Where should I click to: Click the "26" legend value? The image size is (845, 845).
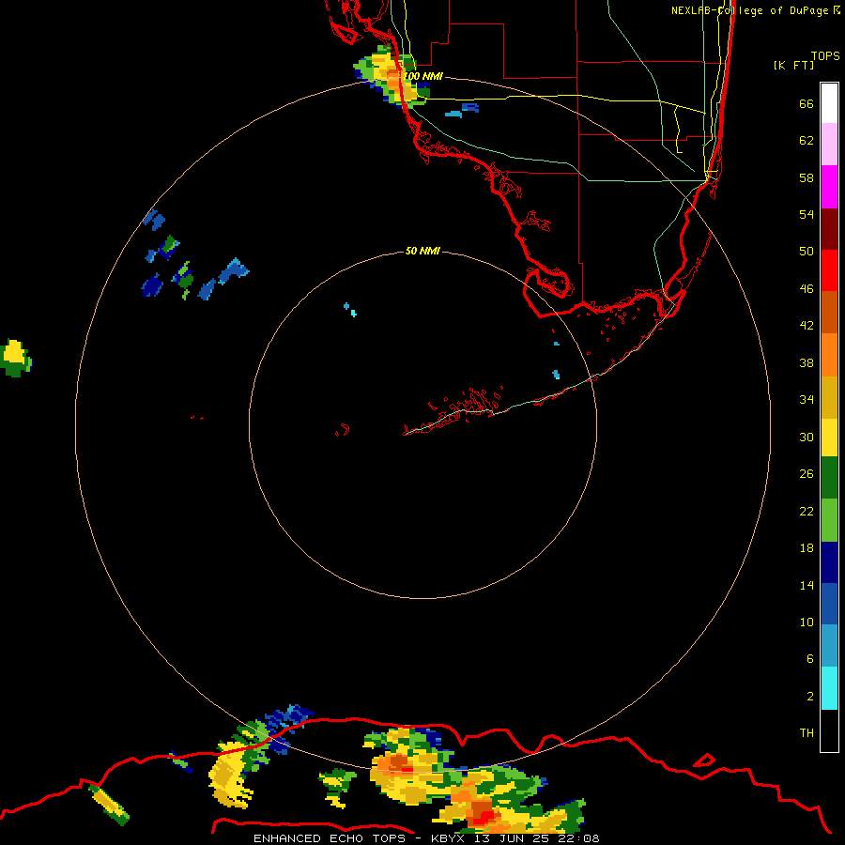(x=807, y=474)
